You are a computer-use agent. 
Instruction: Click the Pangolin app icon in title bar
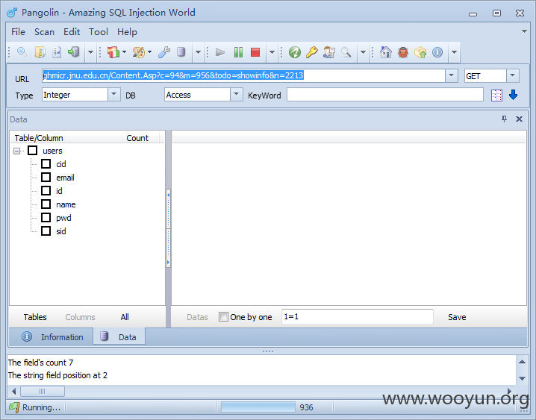12,13
